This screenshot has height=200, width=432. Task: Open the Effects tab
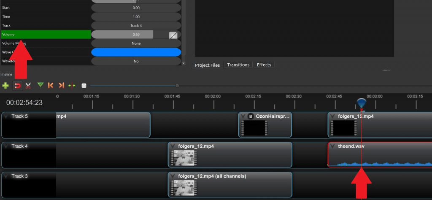pyautogui.click(x=264, y=65)
